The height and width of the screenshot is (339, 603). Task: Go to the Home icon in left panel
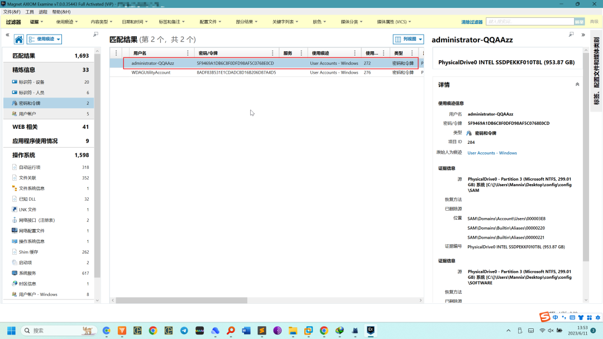click(18, 39)
